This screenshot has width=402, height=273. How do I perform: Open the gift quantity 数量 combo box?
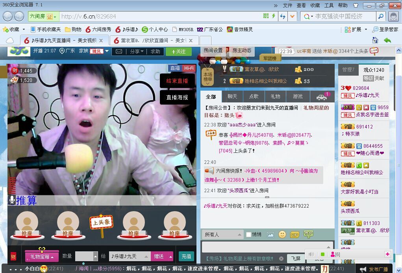click(x=86, y=256)
